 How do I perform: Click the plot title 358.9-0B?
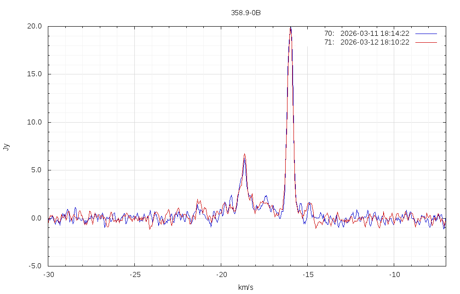point(246,13)
